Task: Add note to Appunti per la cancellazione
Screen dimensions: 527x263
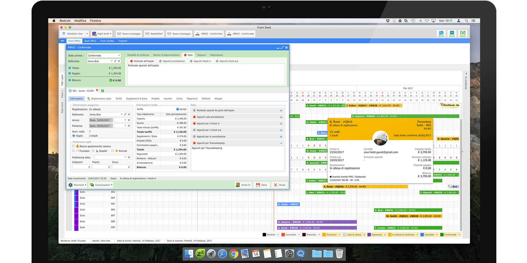Action: pyautogui.click(x=281, y=137)
